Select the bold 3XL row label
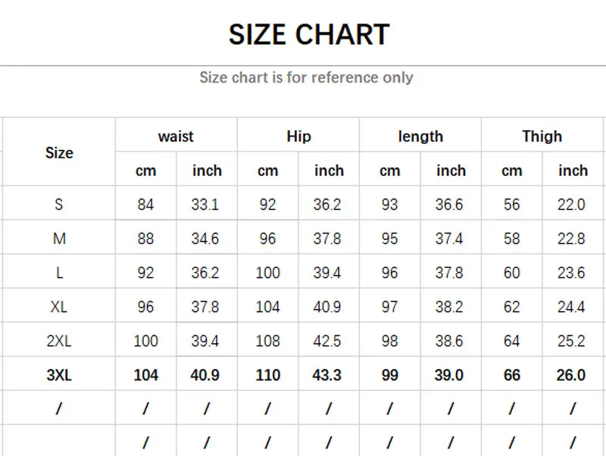This screenshot has width=606, height=456. click(x=59, y=375)
